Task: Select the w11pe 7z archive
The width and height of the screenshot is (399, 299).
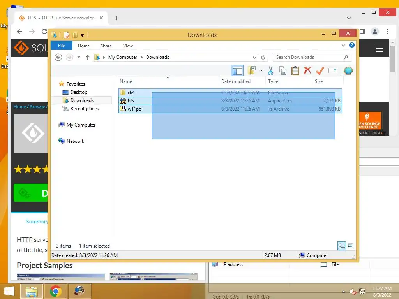Action: point(230,109)
